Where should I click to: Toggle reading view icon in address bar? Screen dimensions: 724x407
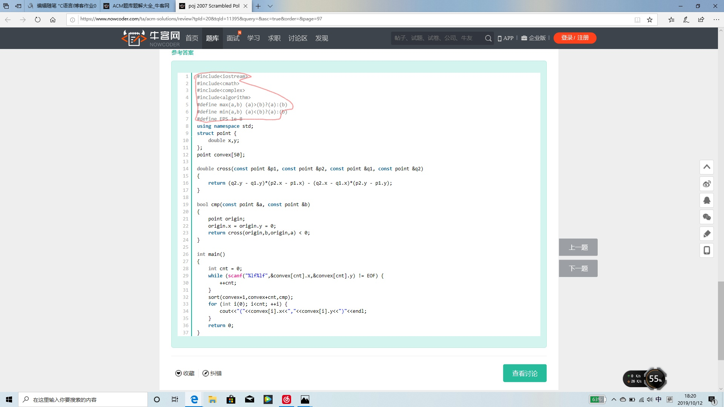(637, 20)
